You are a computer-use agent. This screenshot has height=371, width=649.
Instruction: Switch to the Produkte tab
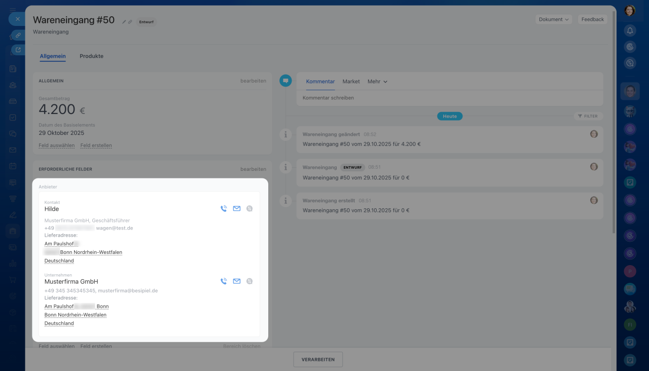pos(91,56)
